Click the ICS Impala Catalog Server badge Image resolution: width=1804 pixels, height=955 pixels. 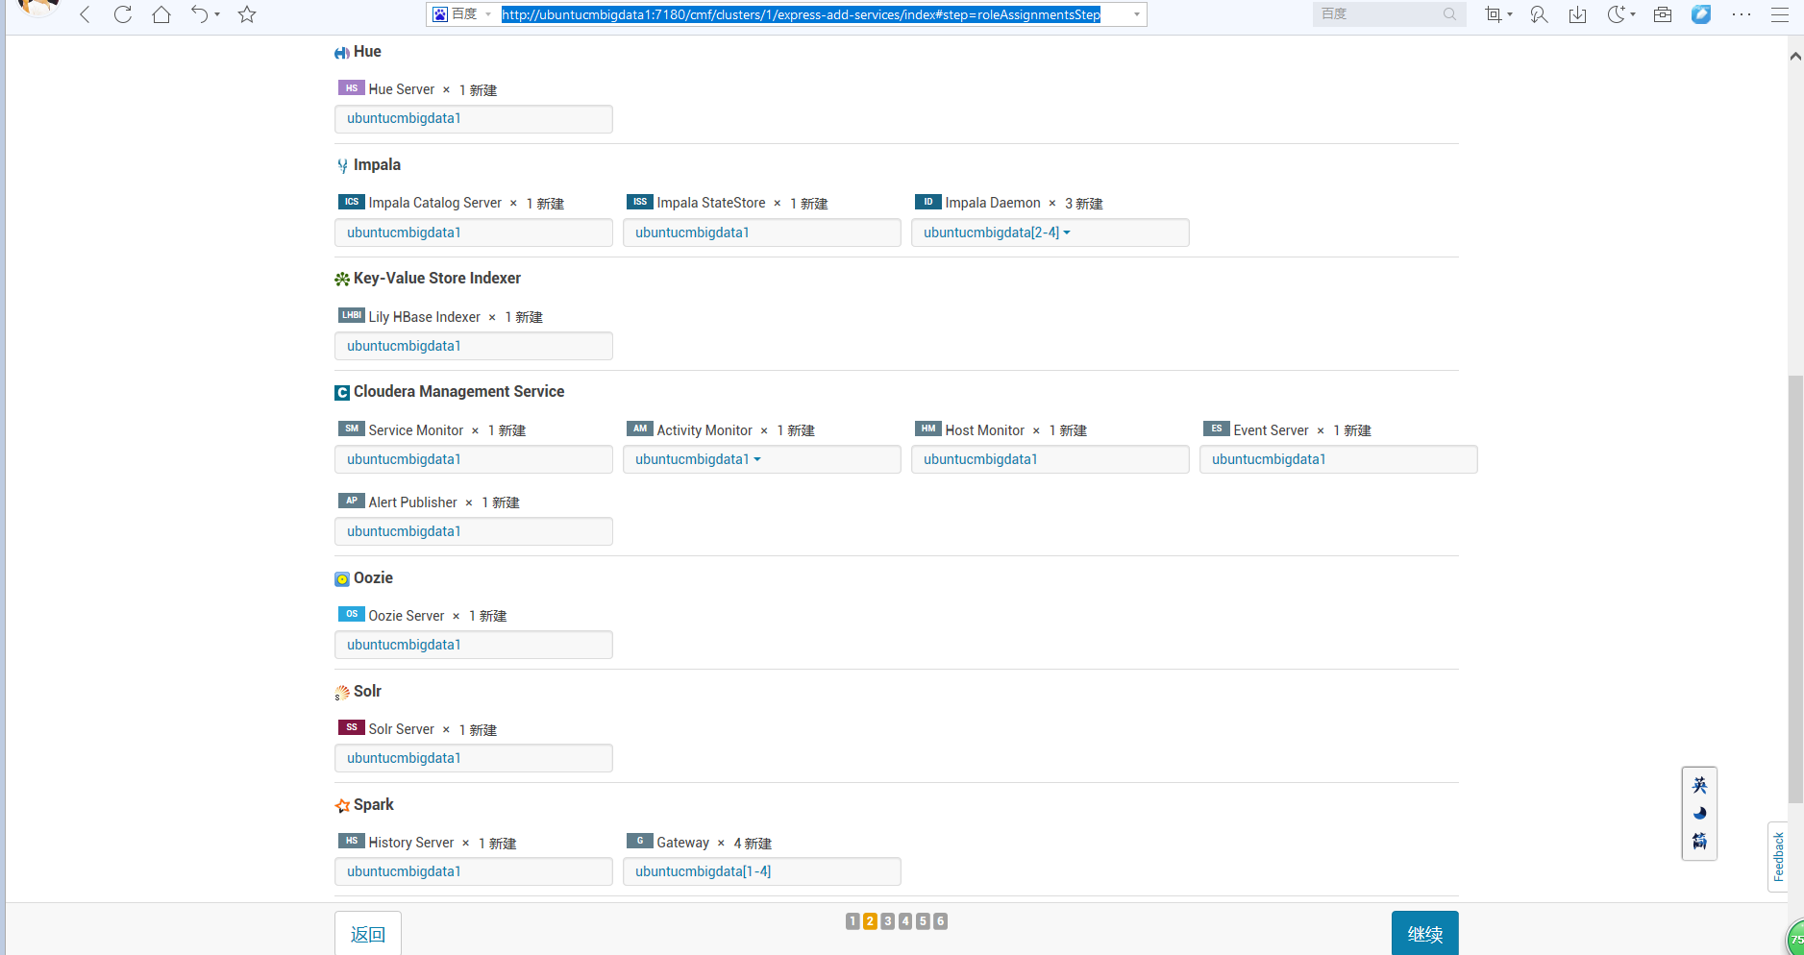point(352,202)
